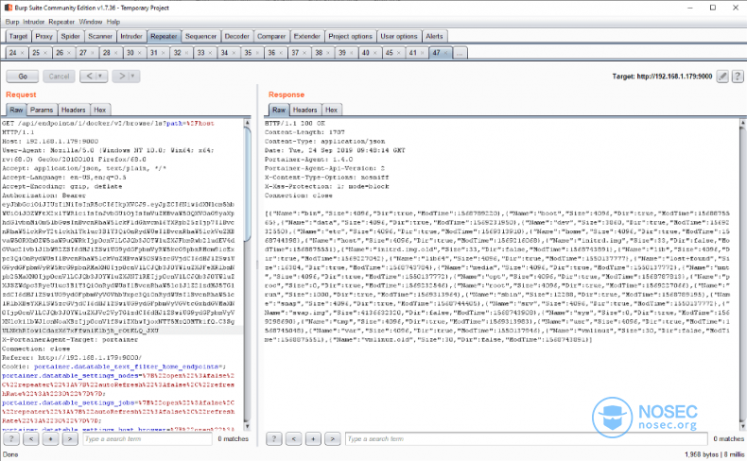Go to previous match in response search
The image size is (747, 461).
[x=293, y=438]
